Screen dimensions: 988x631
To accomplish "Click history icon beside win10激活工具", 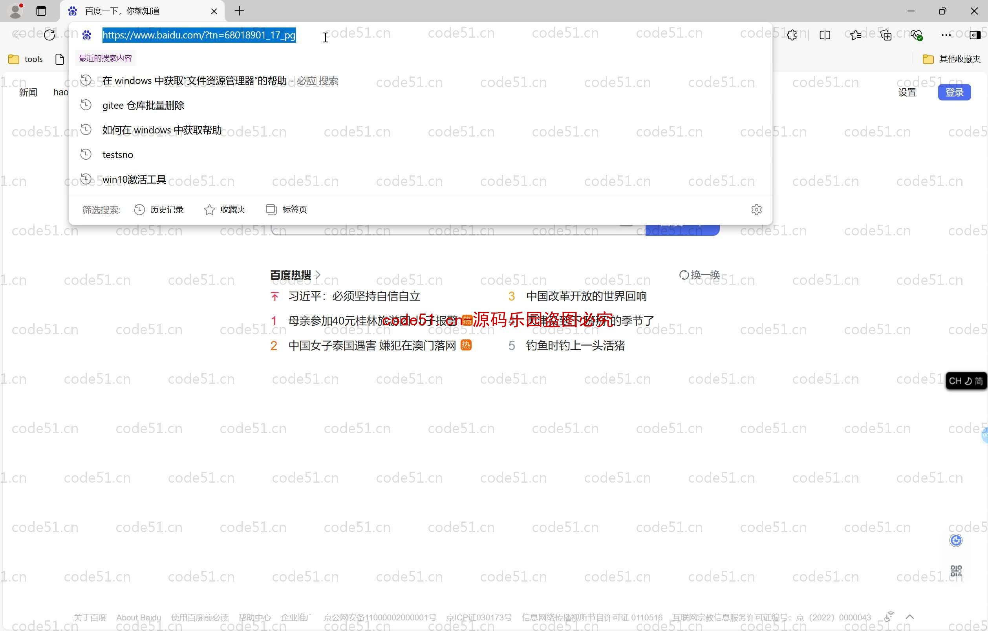I will 86,179.
